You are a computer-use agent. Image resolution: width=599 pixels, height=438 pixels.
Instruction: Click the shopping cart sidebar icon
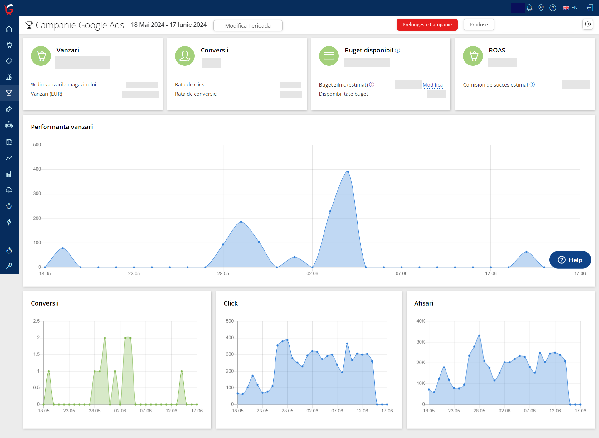9,45
